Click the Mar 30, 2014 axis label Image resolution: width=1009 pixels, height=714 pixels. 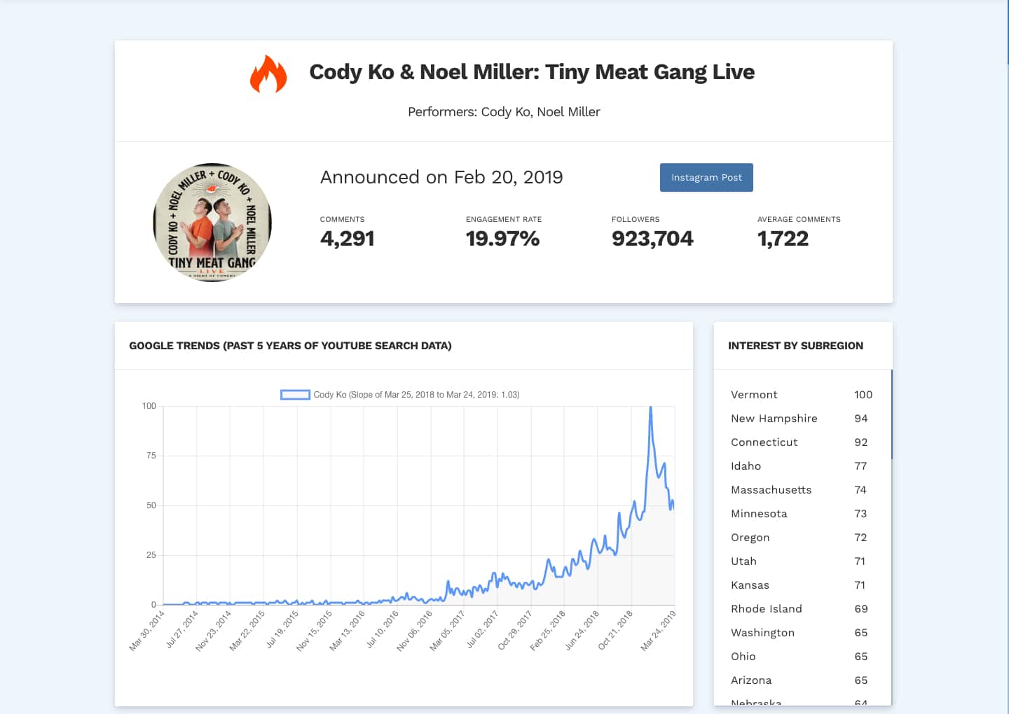(x=147, y=631)
